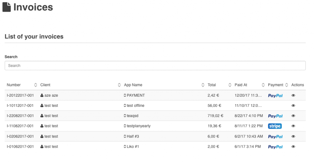Click the Invoices document icon in header

point(6,7)
